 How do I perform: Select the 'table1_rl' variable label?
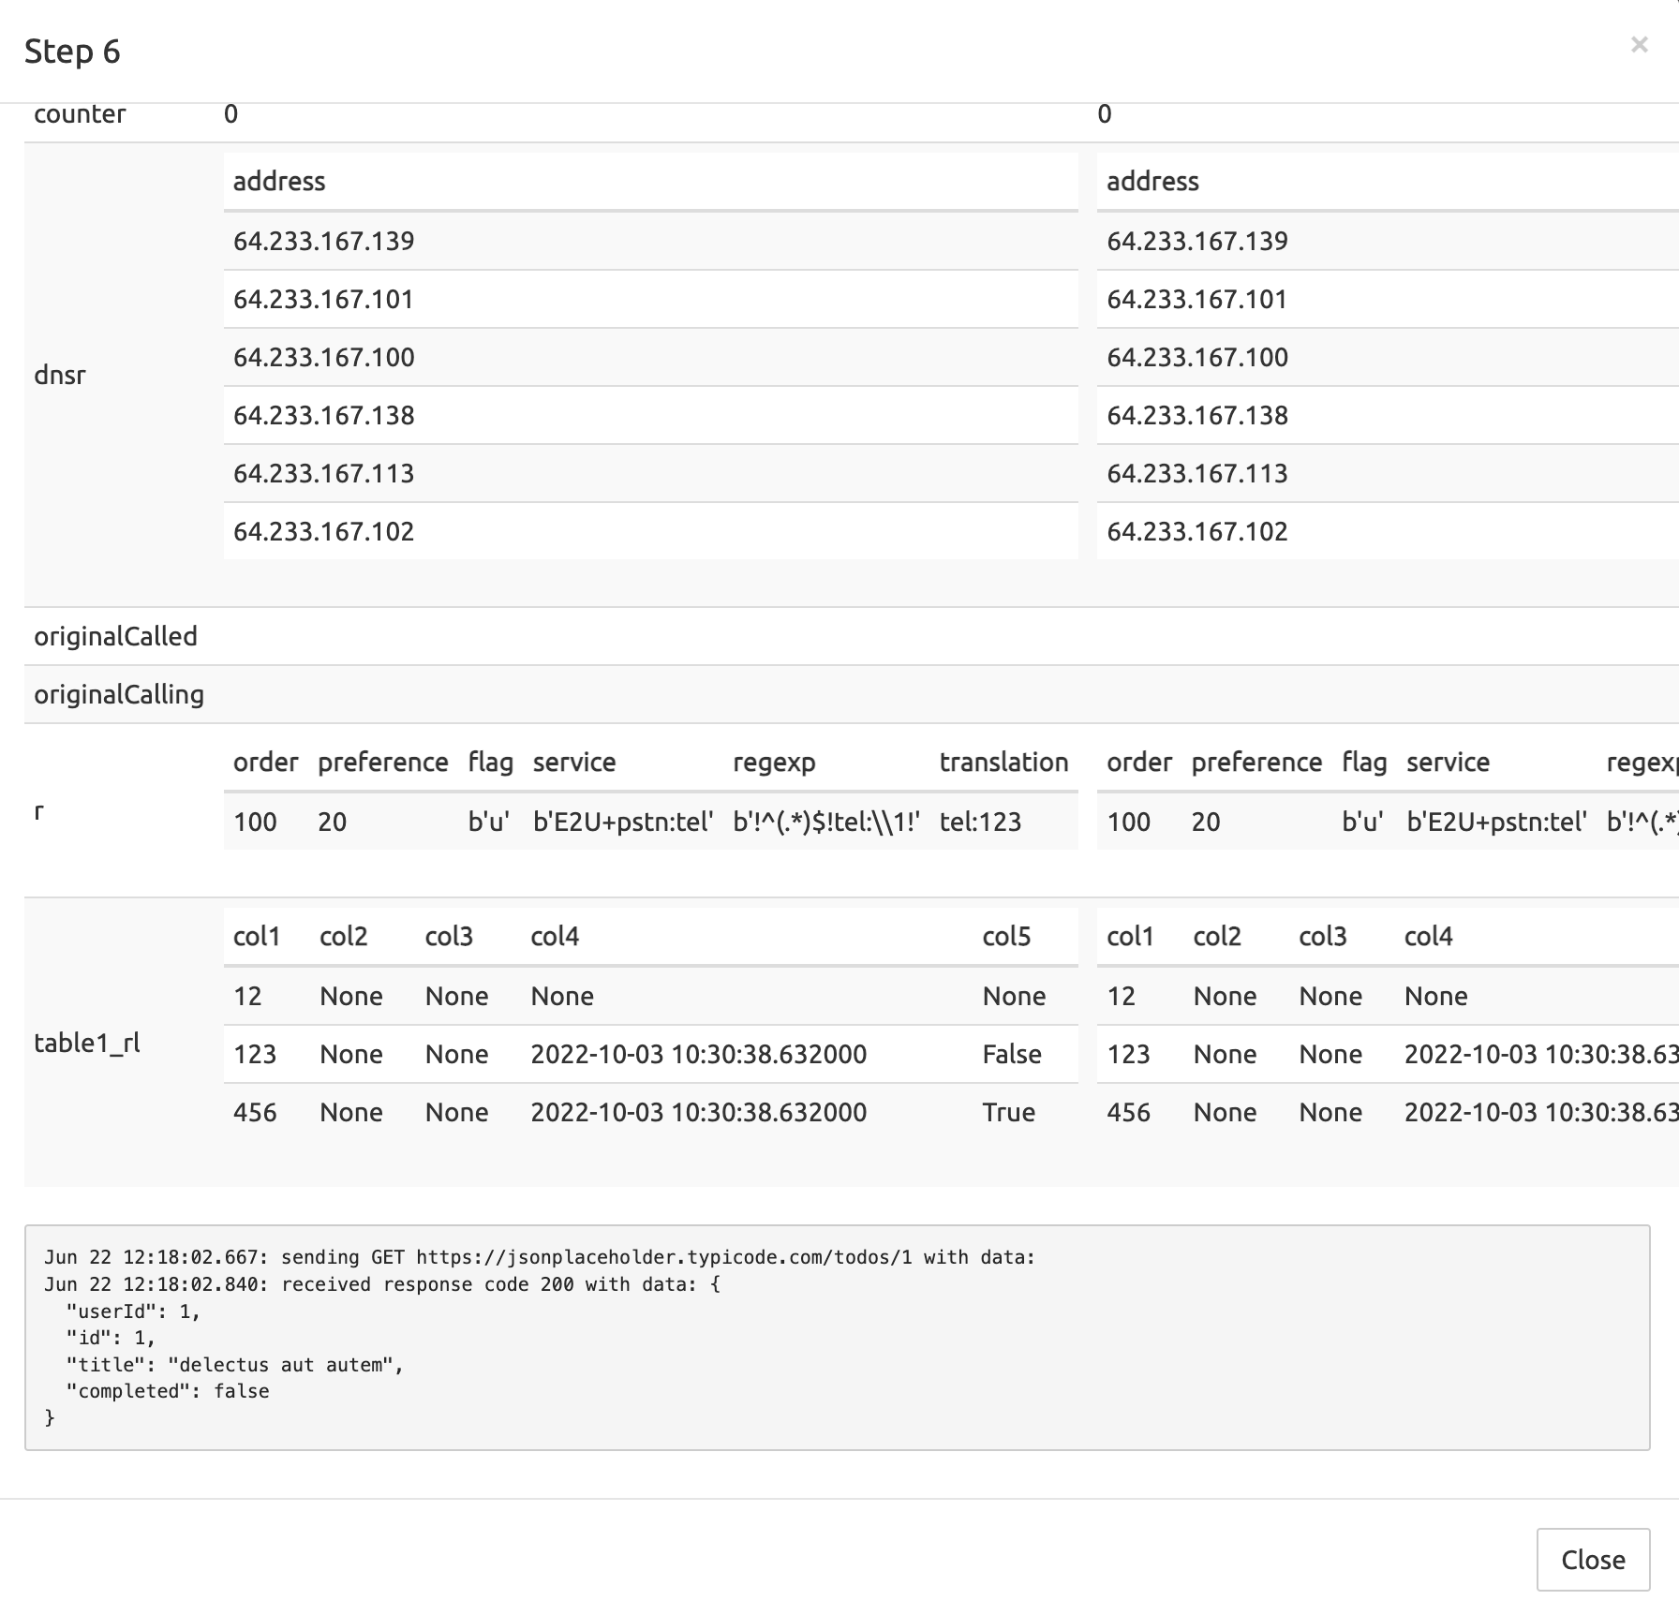point(87,1043)
